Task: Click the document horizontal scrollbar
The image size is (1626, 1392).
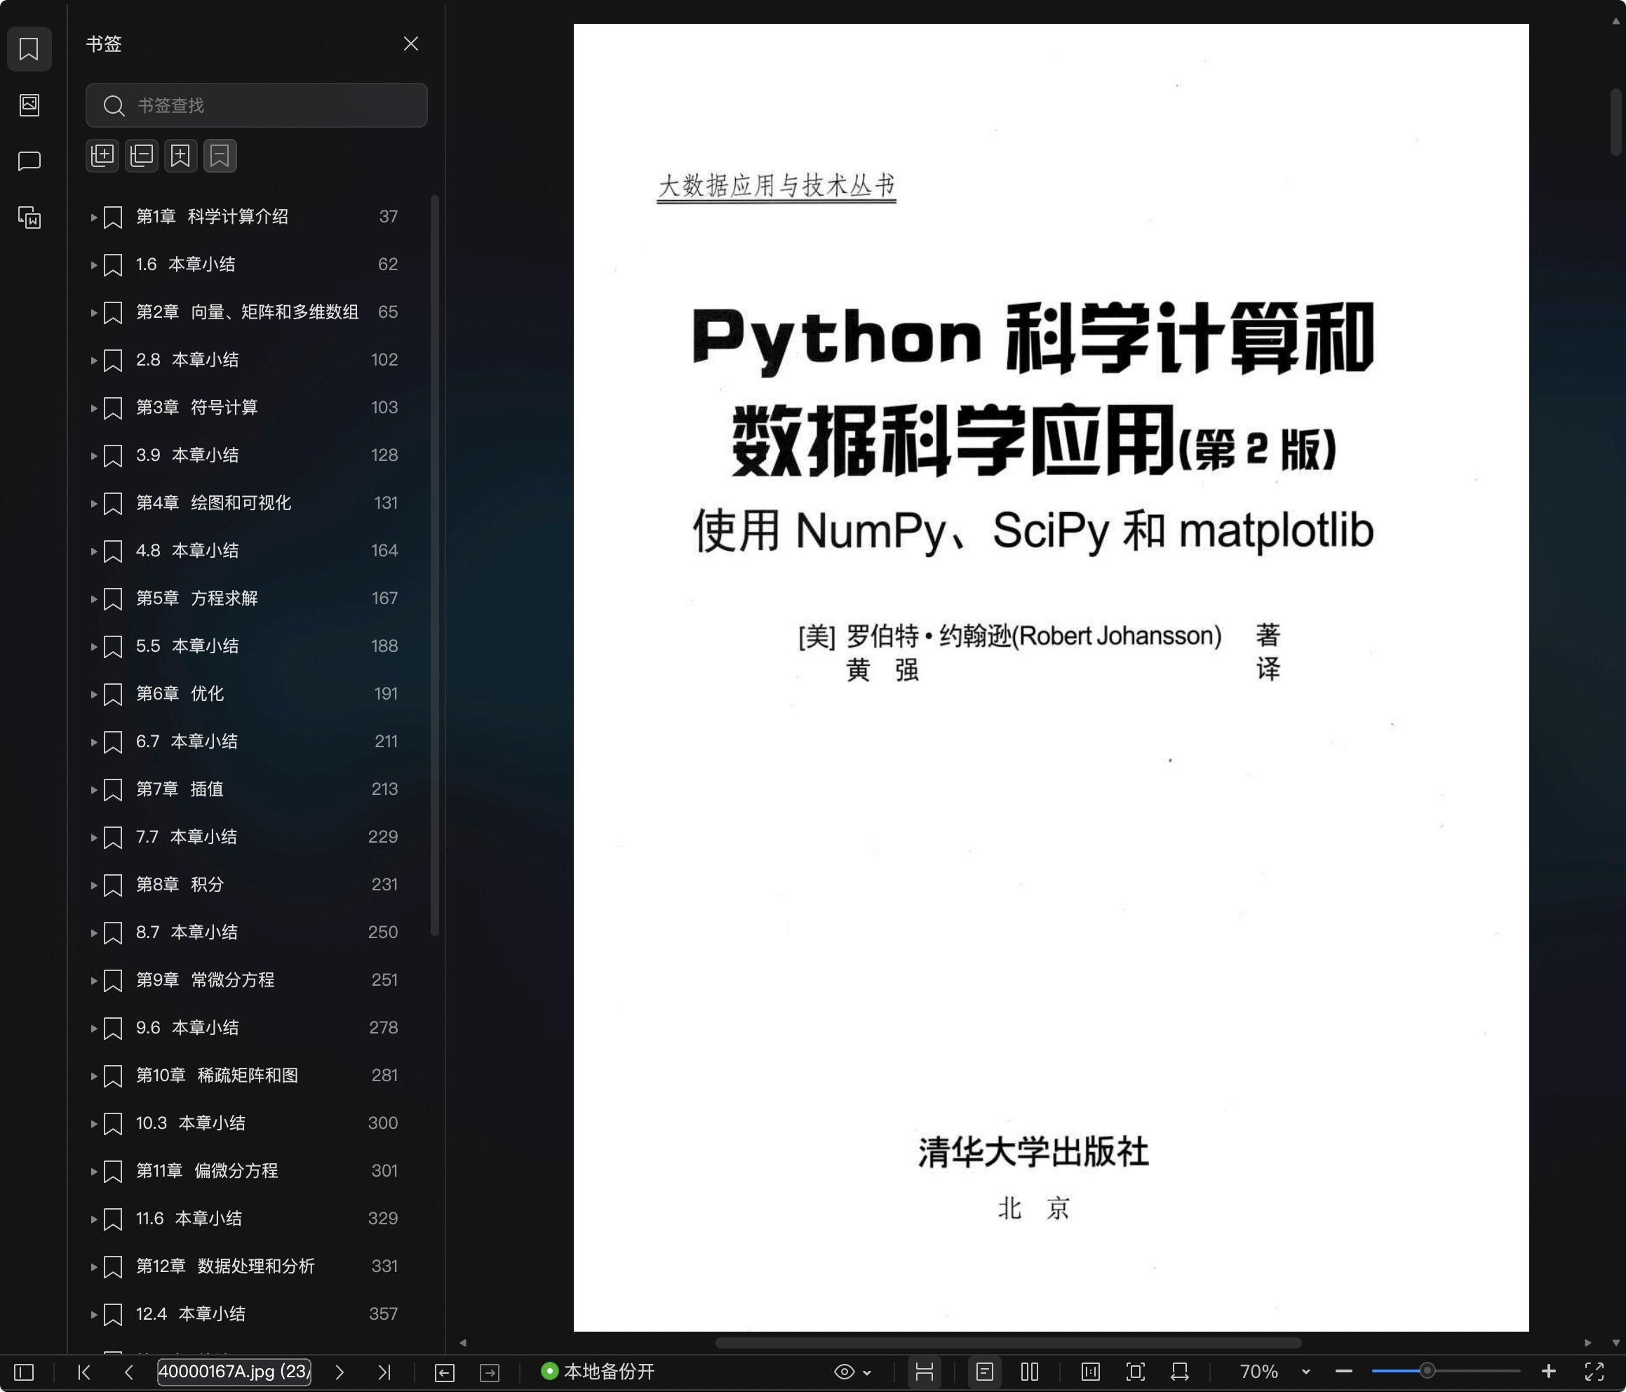Action: pos(1009,1344)
